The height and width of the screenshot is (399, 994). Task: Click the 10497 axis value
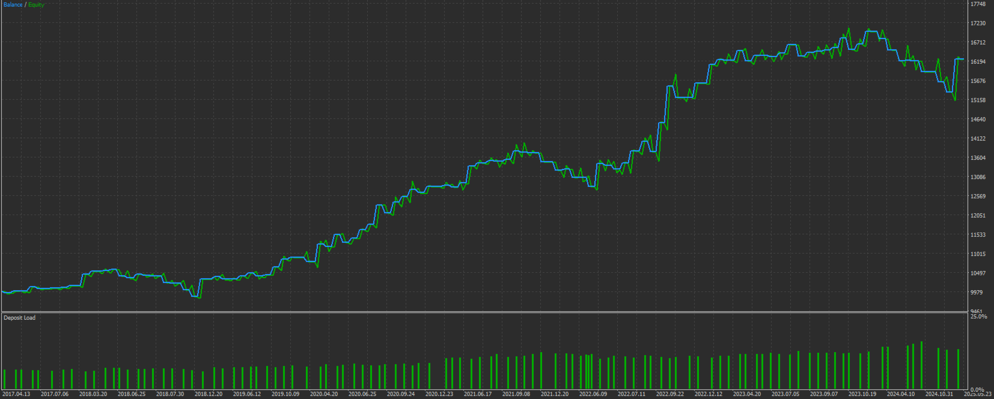(x=978, y=273)
